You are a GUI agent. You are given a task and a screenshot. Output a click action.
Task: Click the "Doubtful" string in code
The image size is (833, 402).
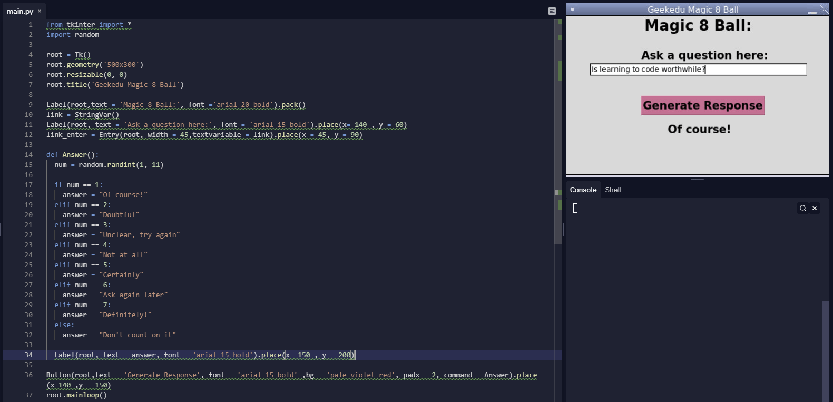pyautogui.click(x=119, y=215)
